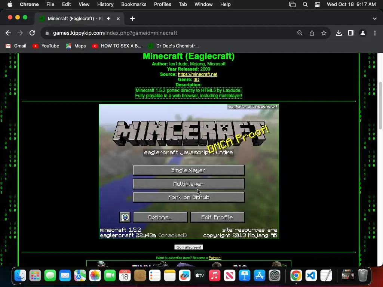Open the File menu

point(50,4)
